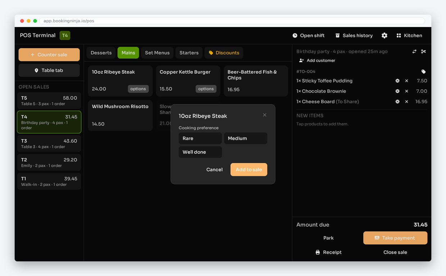The width and height of the screenshot is (446, 276).
Task: Open Sales history
Action: [x=354, y=36]
